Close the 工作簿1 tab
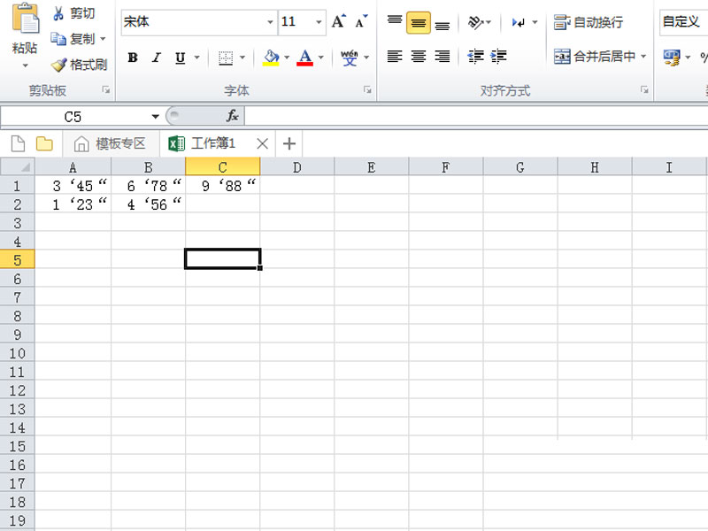This screenshot has width=708, height=531. pos(262,144)
